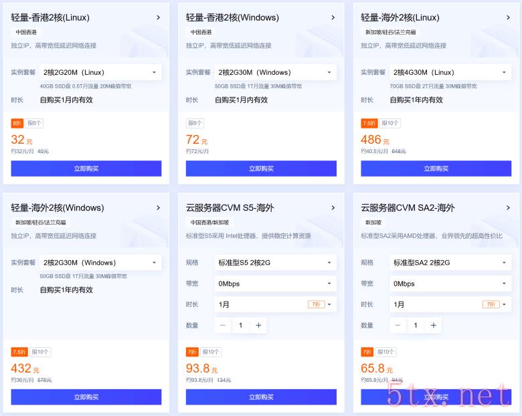
Task: Click quantity field on CVM S5 card
Action: [x=240, y=325]
